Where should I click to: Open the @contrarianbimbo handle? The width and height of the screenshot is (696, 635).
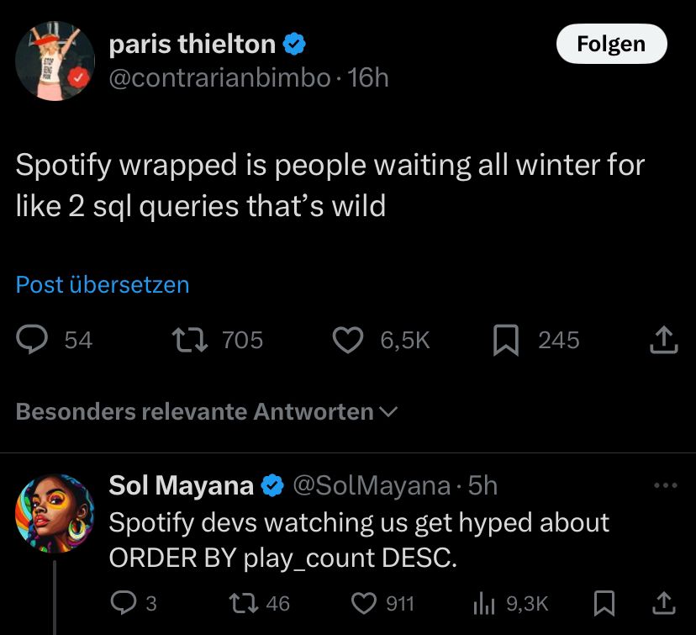[219, 78]
